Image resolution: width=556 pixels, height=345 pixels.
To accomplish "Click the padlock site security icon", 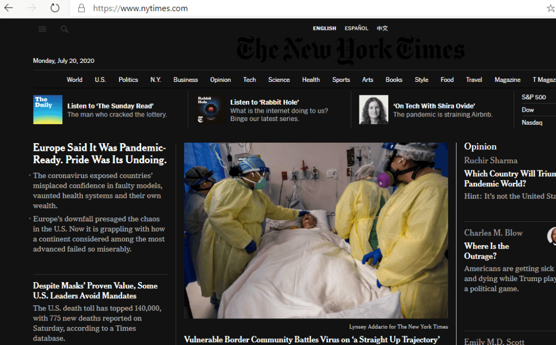I will (x=81, y=8).
